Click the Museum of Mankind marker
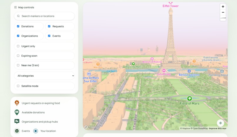237x137 pixels. (152, 59)
